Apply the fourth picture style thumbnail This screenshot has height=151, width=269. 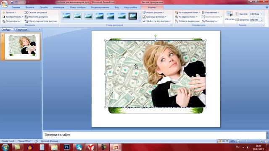100,16
